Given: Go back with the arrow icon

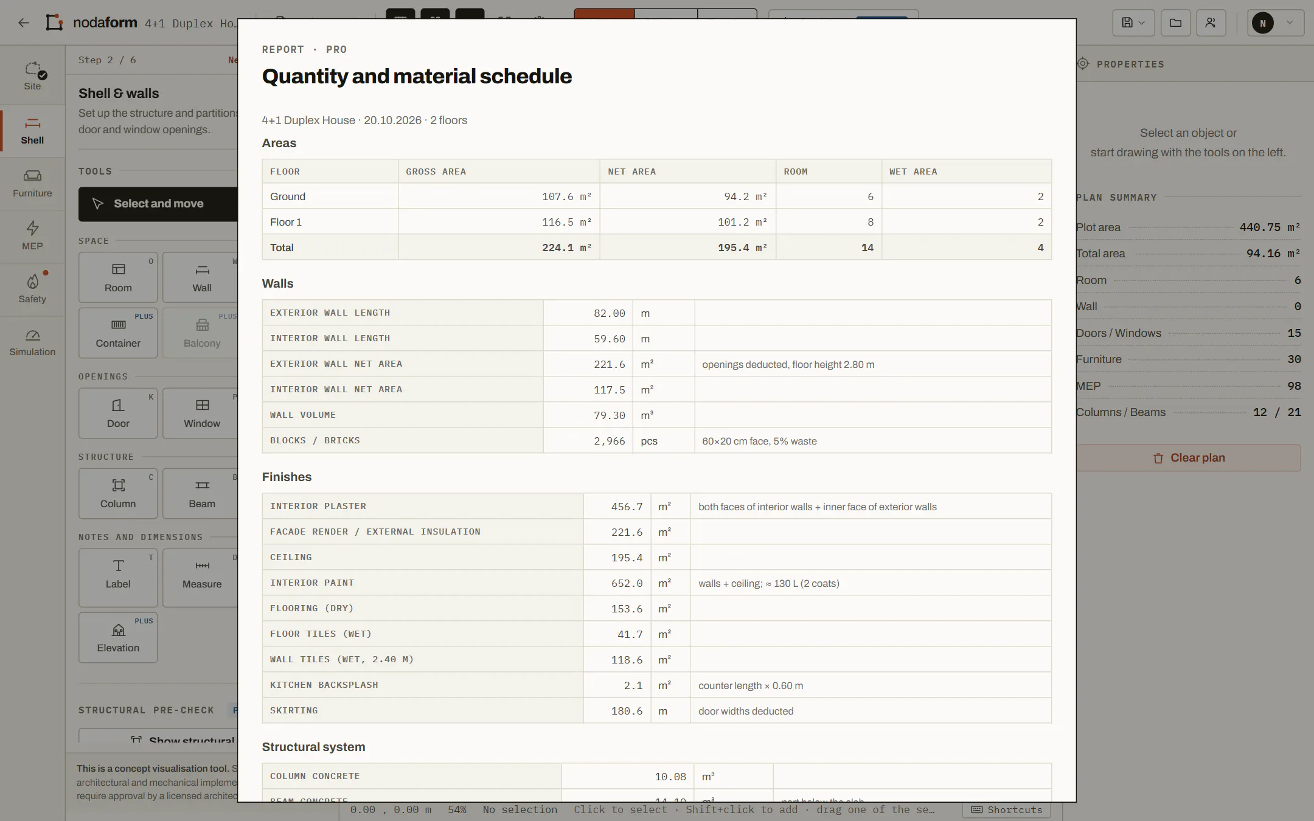Looking at the screenshot, I should click(24, 23).
